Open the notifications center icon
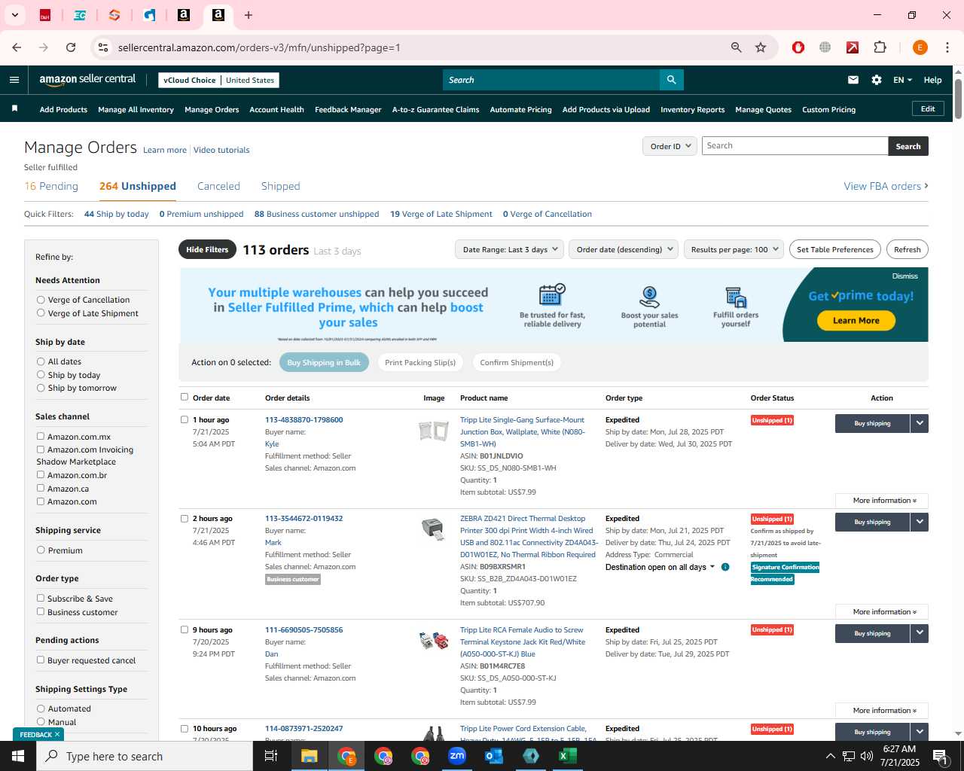Viewport: 964px width, 771px height. coord(940,756)
